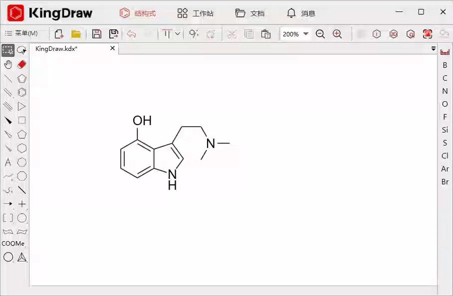Image resolution: width=453 pixels, height=296 pixels.
Task: Select the heptagon ring template
Action: tap(22, 162)
